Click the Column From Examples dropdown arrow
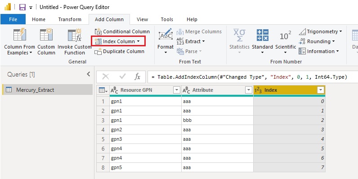 coord(31,53)
